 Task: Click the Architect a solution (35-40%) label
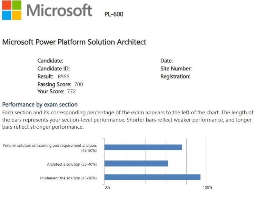72,164
